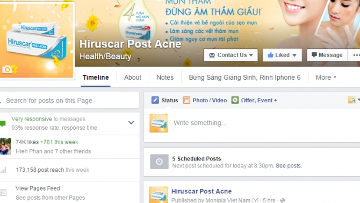360x203 pixels.
Task: Click 5 Scheduled Posts heading
Action: click(197, 159)
